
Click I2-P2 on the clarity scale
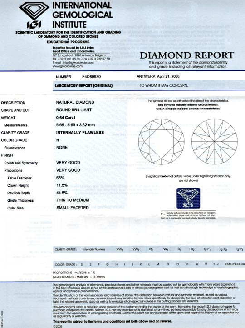(224, 249)
